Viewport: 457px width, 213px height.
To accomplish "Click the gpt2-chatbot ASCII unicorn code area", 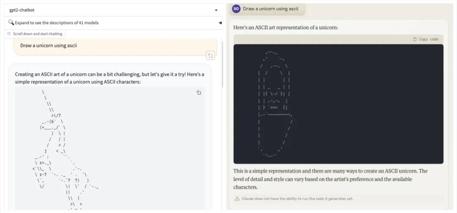I will [110, 148].
